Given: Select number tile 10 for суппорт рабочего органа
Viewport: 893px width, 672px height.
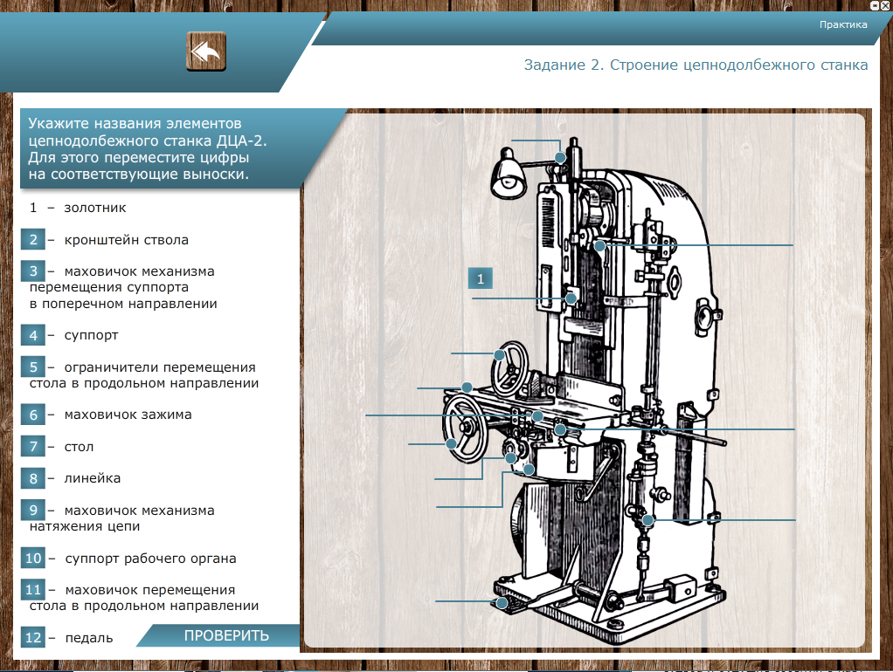Looking at the screenshot, I should 33,559.
